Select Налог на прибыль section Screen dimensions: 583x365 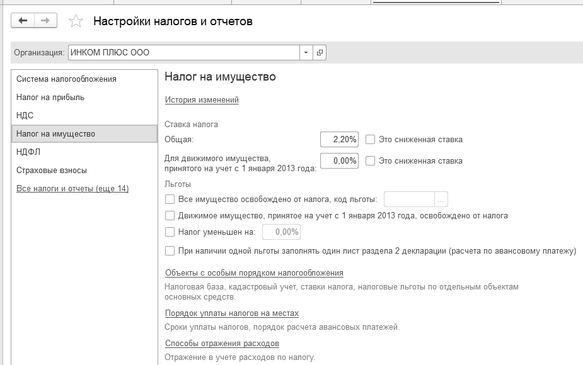pos(84,98)
